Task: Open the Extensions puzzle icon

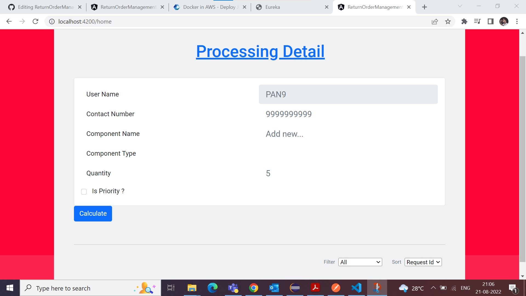Action: click(464, 21)
